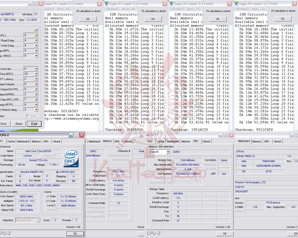Close the MemSet window with the red X
The height and width of the screenshot is (238, 298).
click(x=41, y=3)
